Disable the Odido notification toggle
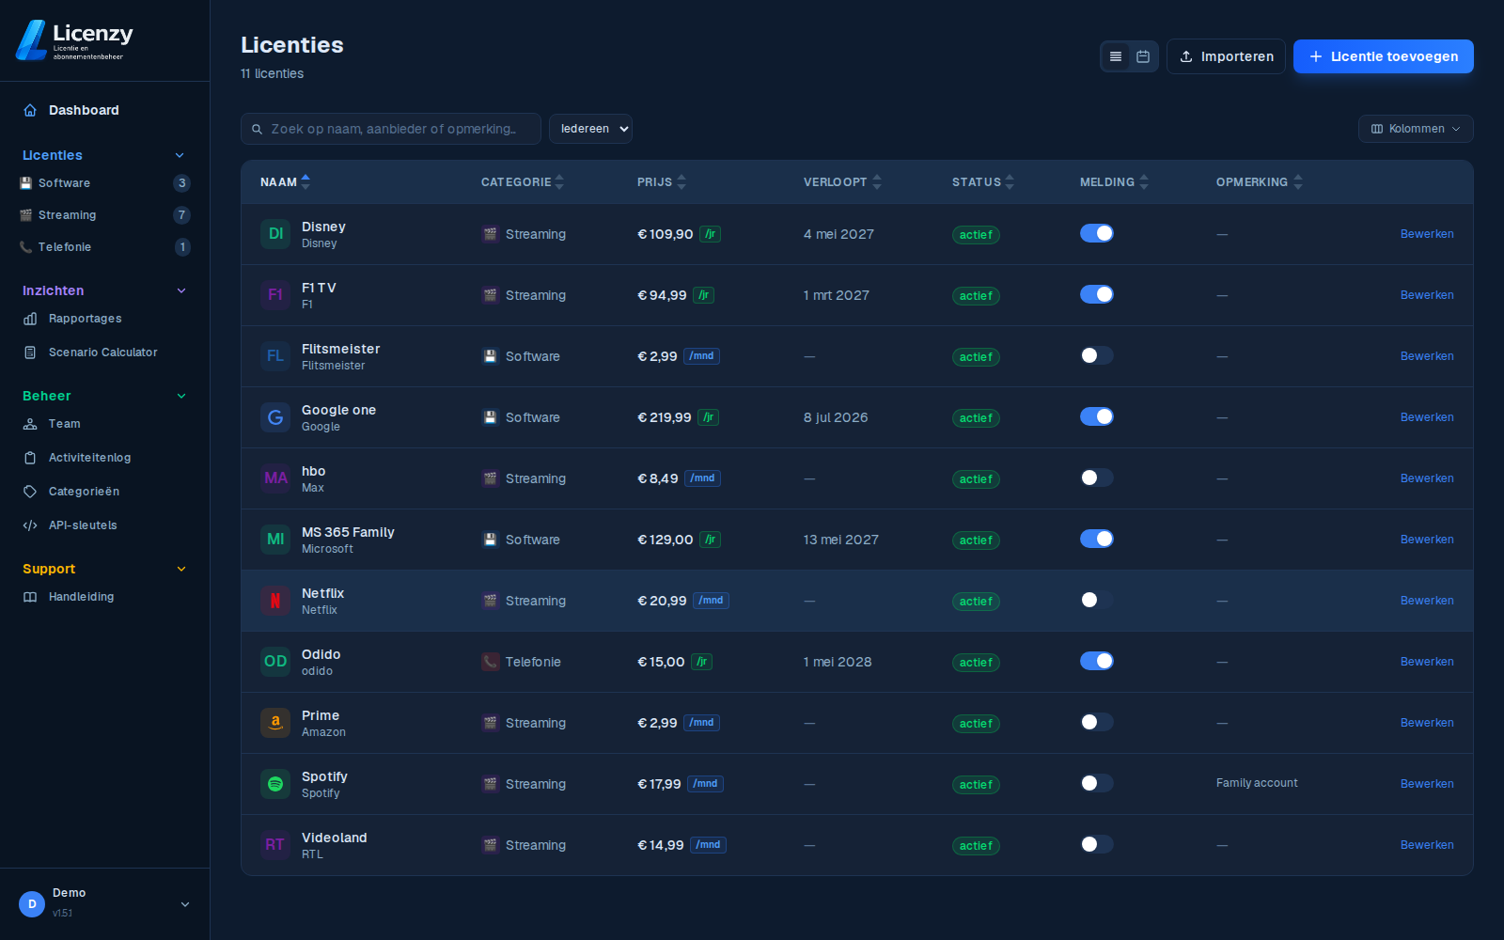Viewport: 1504px width, 940px height. click(x=1096, y=661)
